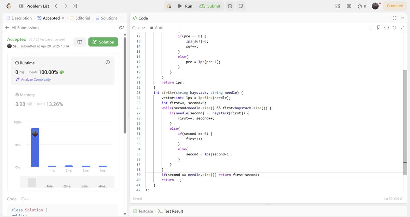
Task: Close the Accepted tab
Action: tap(63, 18)
